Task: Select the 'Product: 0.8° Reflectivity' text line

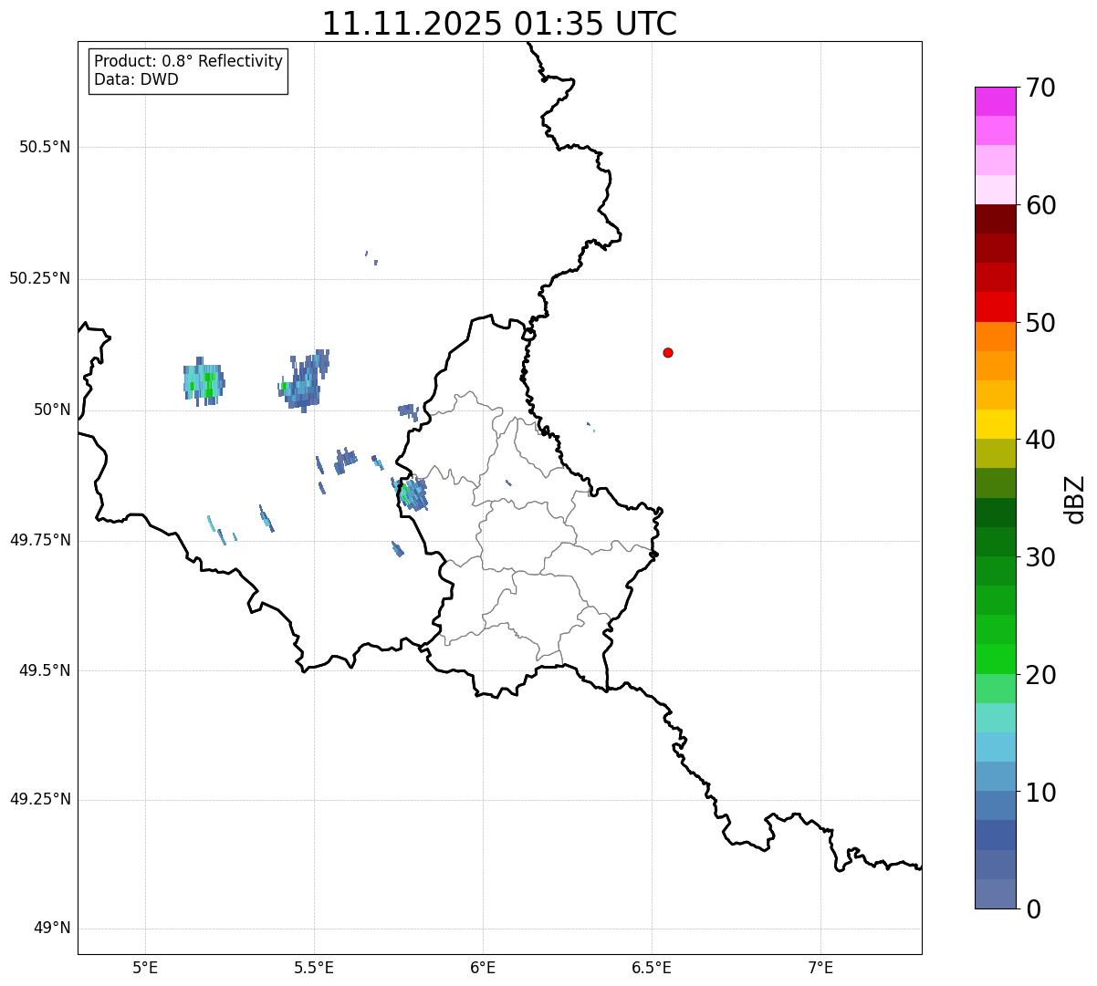Action: pyautogui.click(x=189, y=61)
